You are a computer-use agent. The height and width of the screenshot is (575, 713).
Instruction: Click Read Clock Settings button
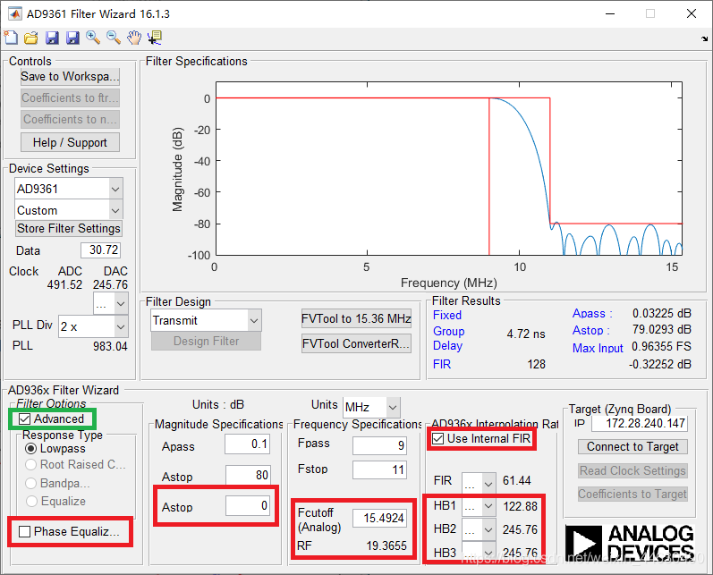[x=632, y=470]
